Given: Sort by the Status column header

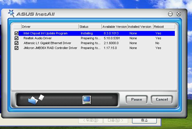Looking at the screenshot, I should (90, 27).
